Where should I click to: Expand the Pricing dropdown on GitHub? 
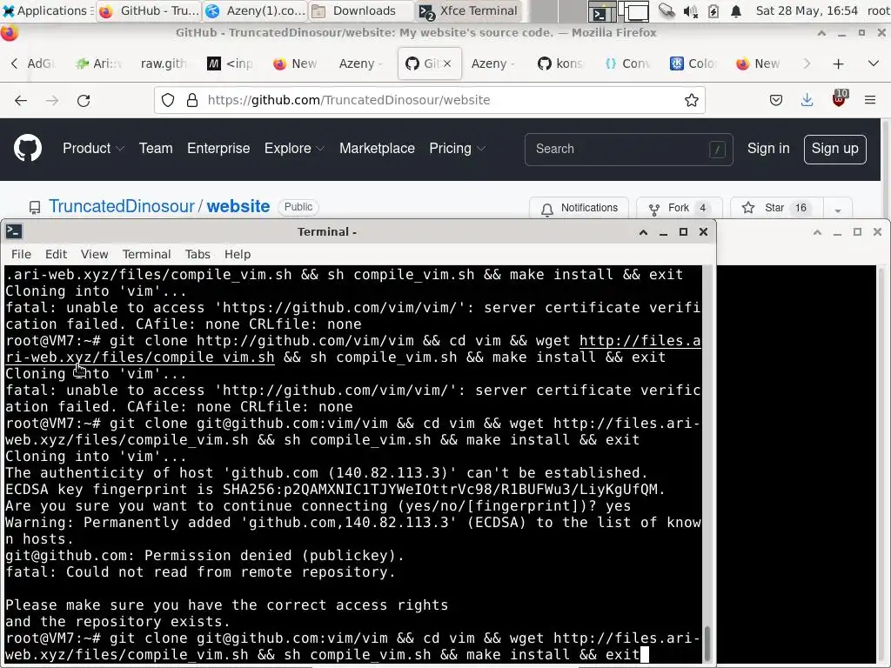(458, 148)
